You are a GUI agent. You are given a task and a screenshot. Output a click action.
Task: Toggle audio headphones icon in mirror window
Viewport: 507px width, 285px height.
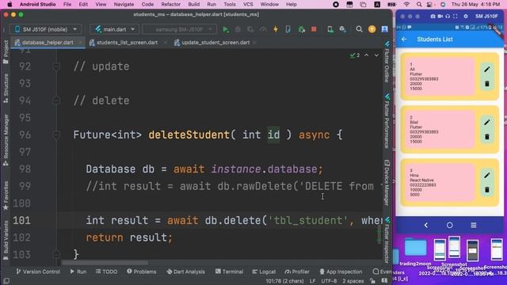pos(448,16)
